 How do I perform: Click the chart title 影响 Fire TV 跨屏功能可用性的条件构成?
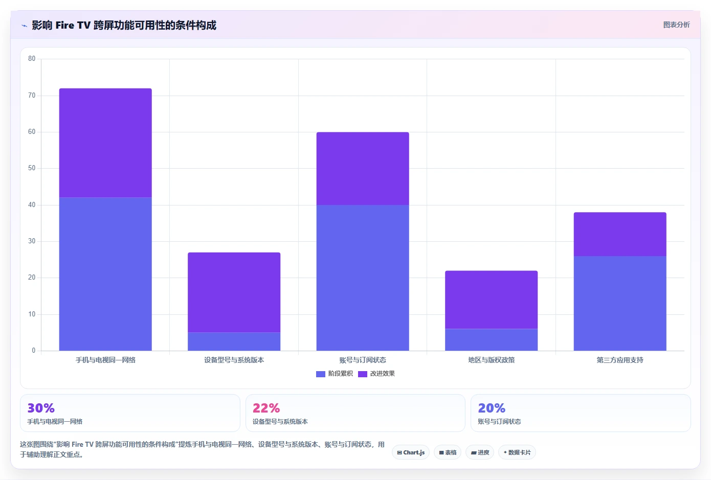(124, 25)
